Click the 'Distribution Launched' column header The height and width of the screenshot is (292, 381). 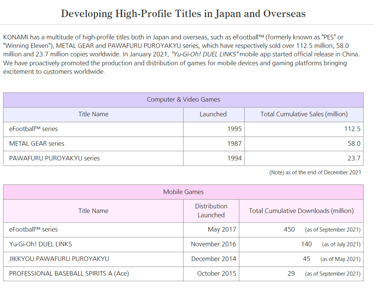(211, 211)
